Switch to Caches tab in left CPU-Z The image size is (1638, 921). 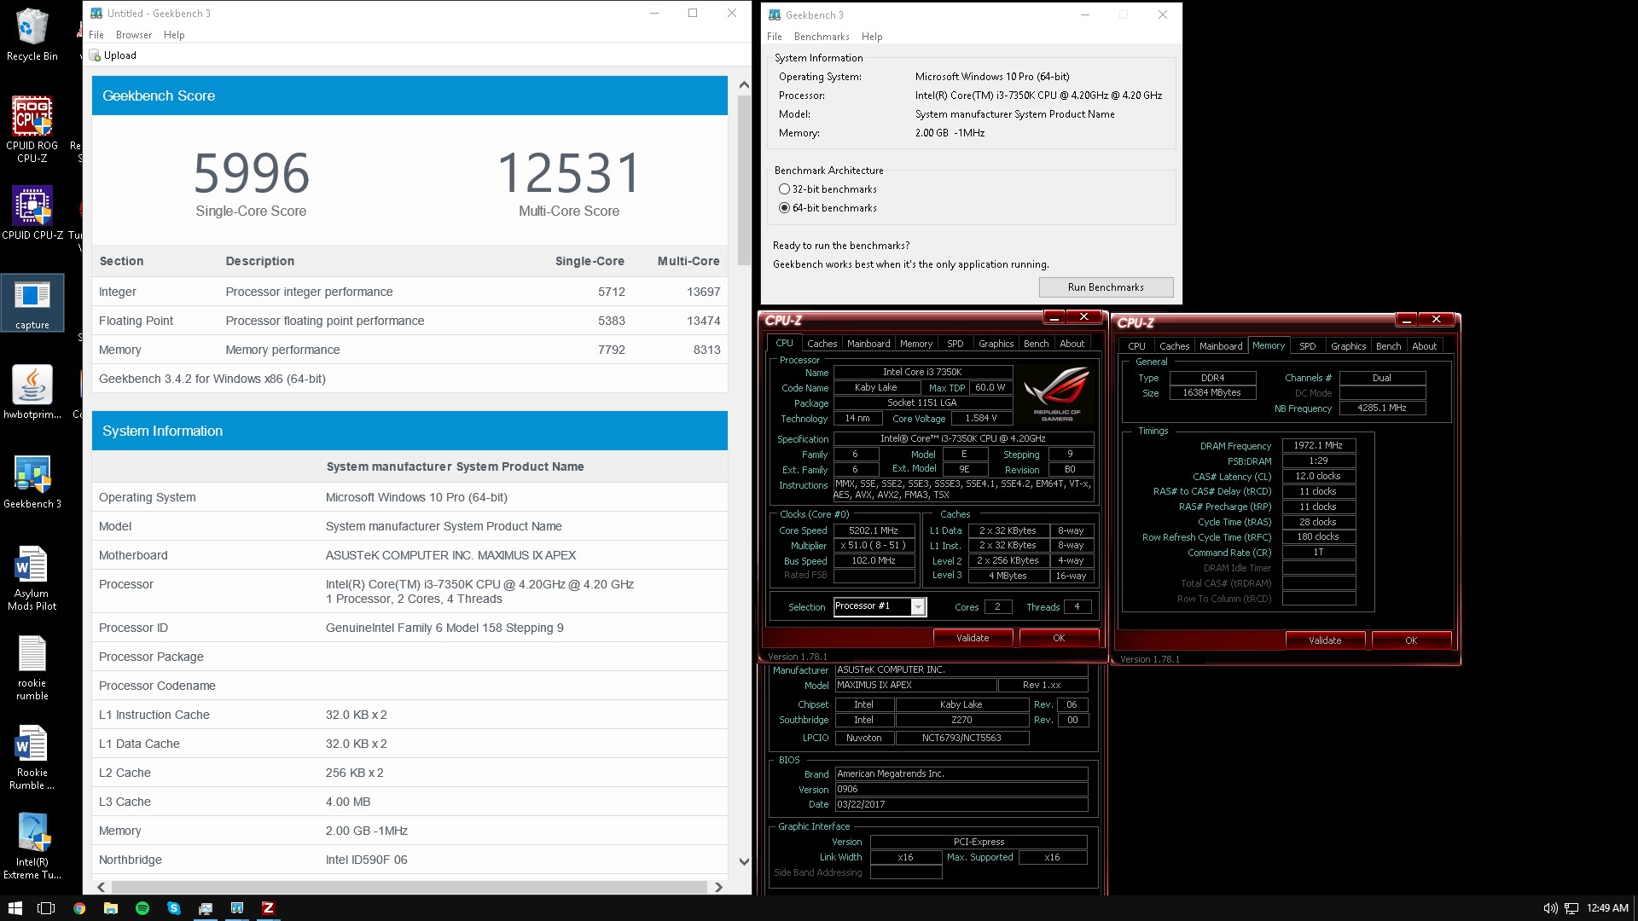pos(822,344)
